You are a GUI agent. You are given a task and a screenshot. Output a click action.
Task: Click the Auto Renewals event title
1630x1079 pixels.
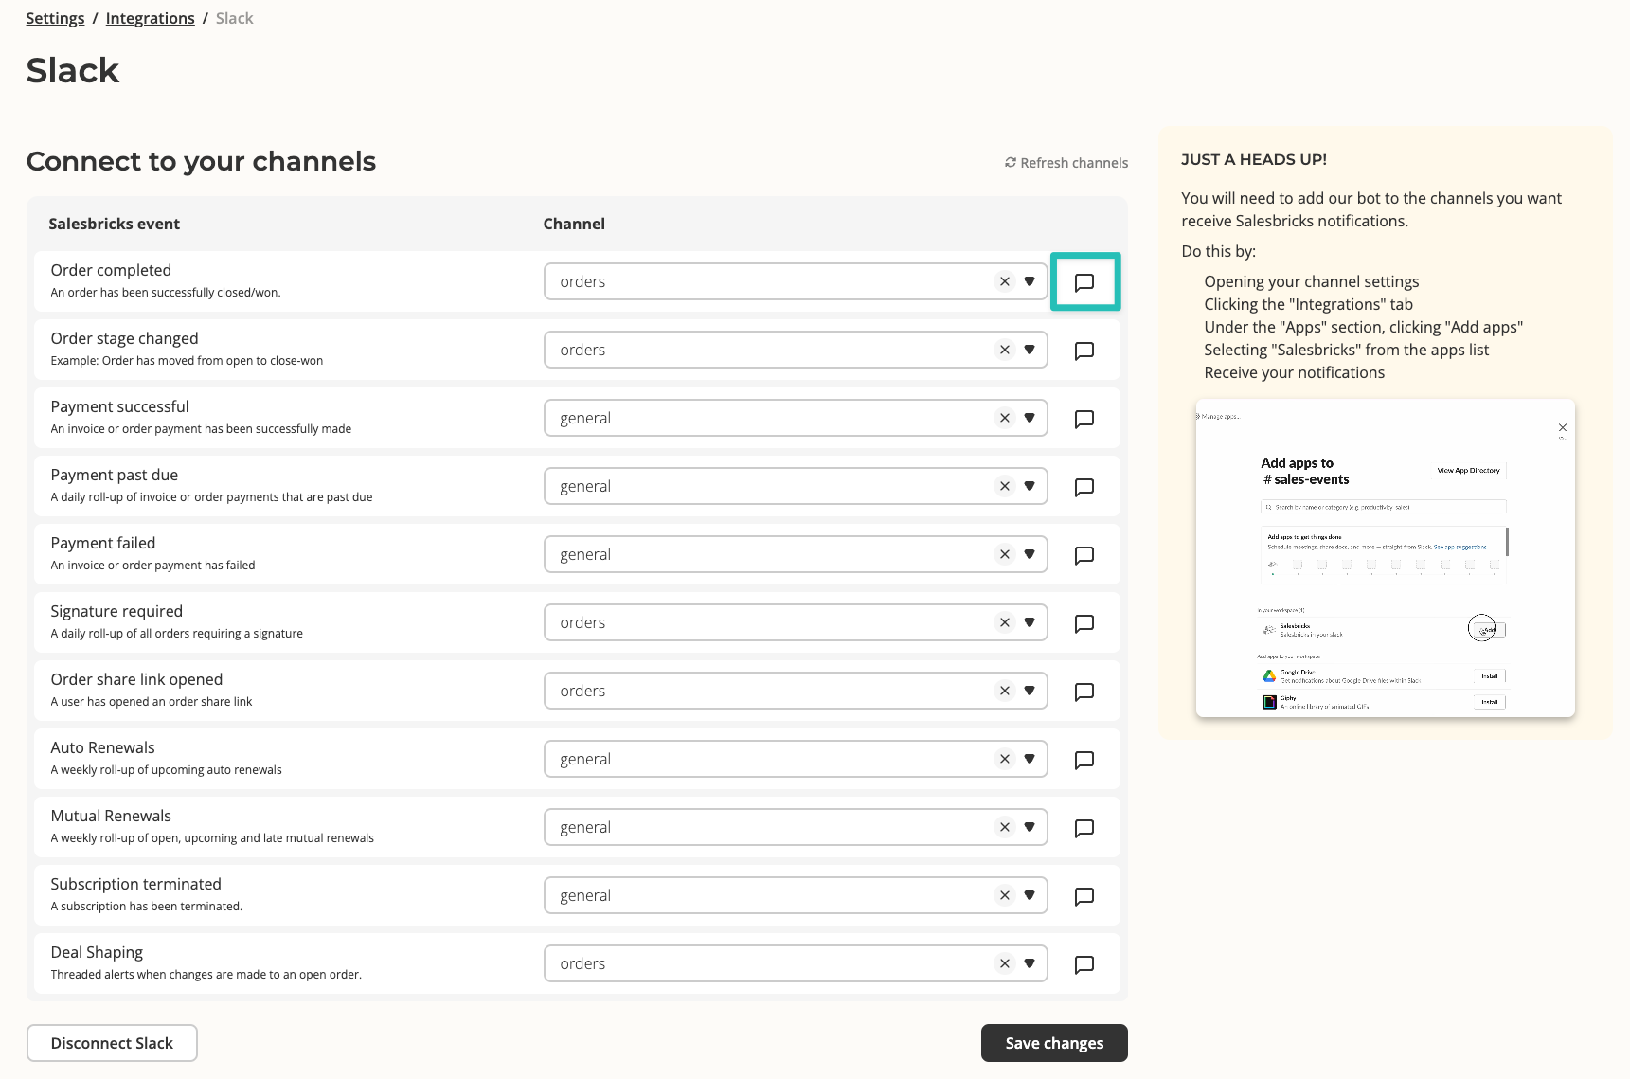pos(102,747)
